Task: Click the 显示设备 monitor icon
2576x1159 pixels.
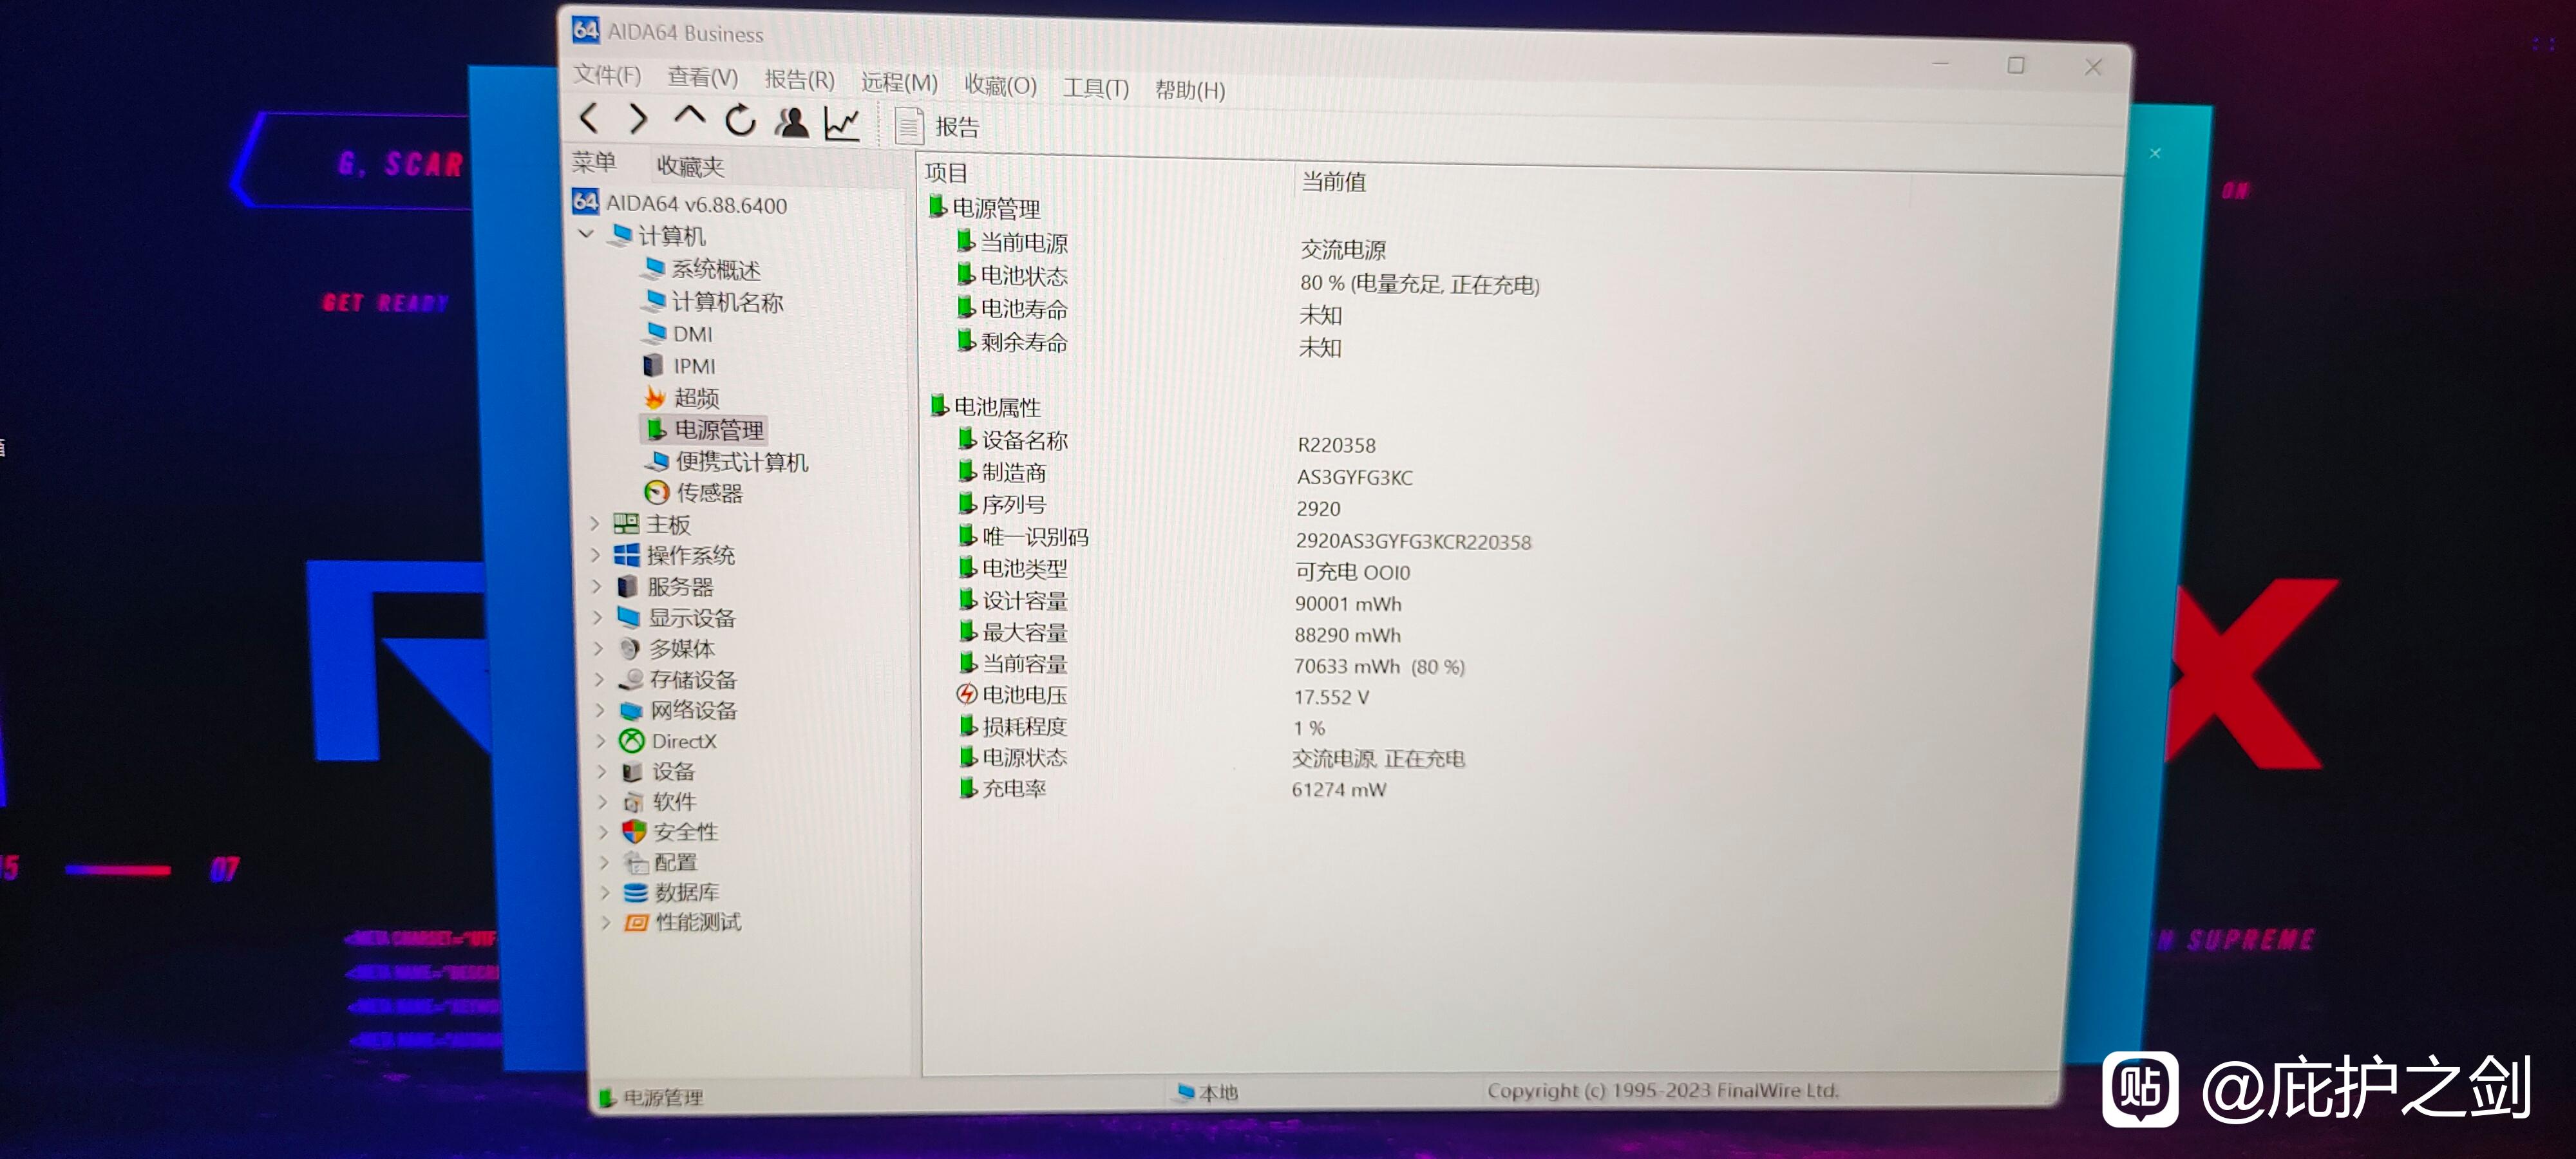Action: pos(629,617)
